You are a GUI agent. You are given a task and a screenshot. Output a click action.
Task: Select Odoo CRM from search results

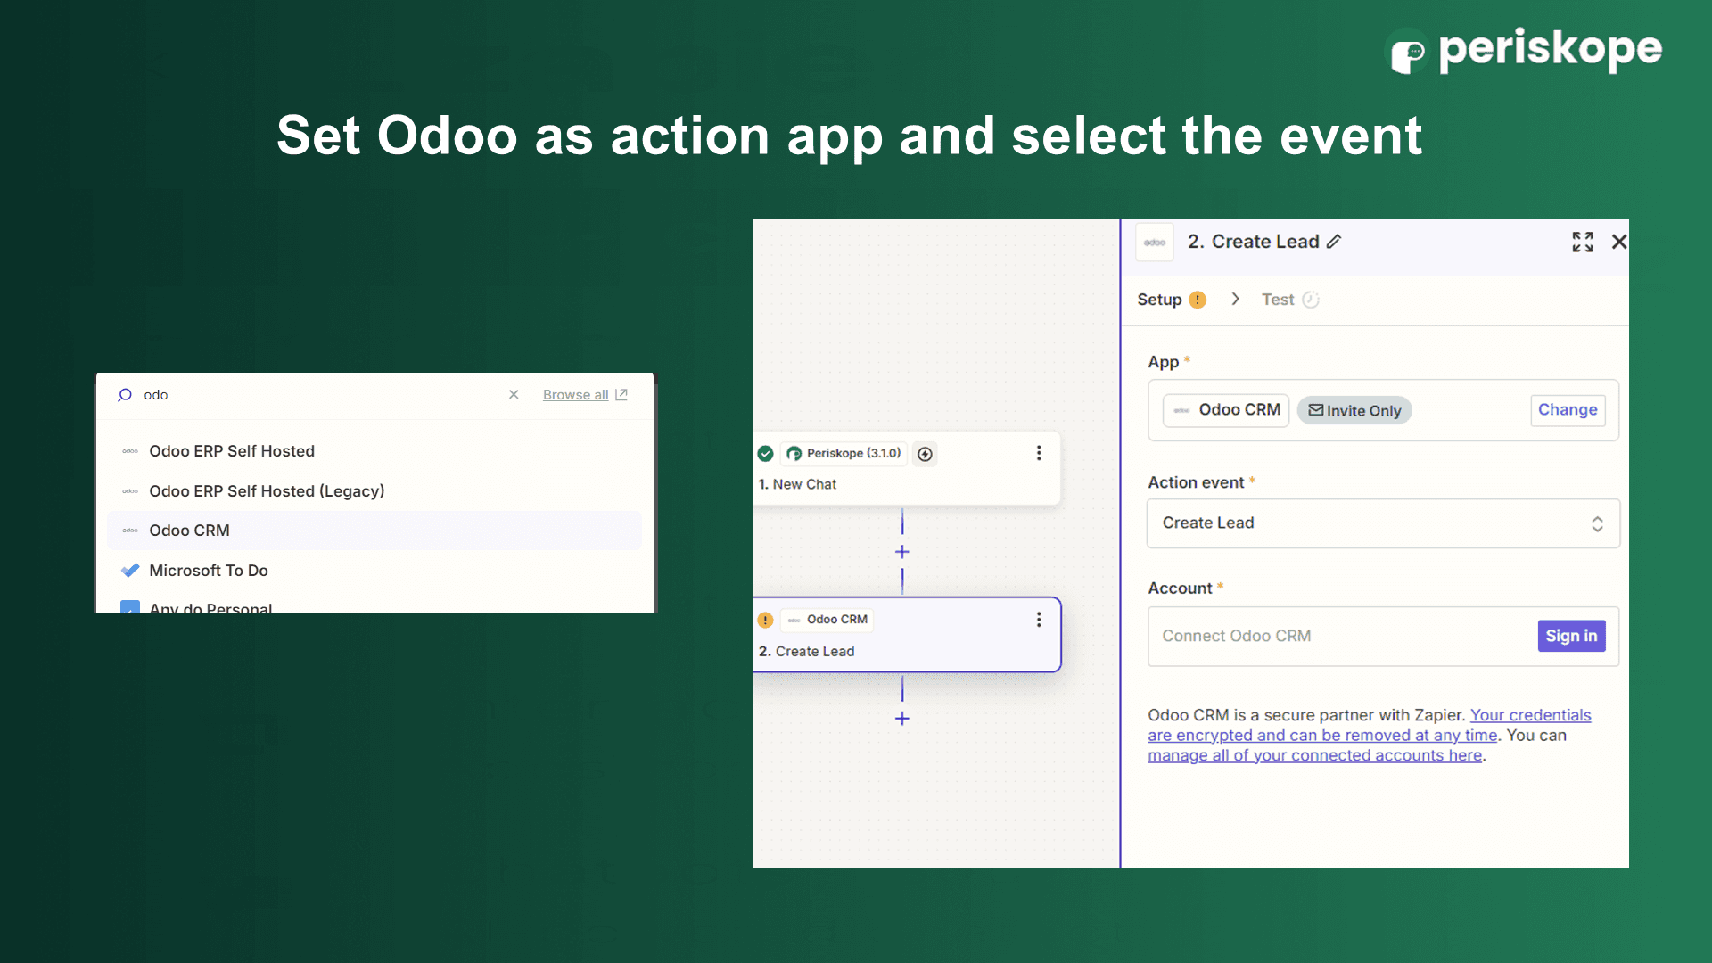pos(189,531)
